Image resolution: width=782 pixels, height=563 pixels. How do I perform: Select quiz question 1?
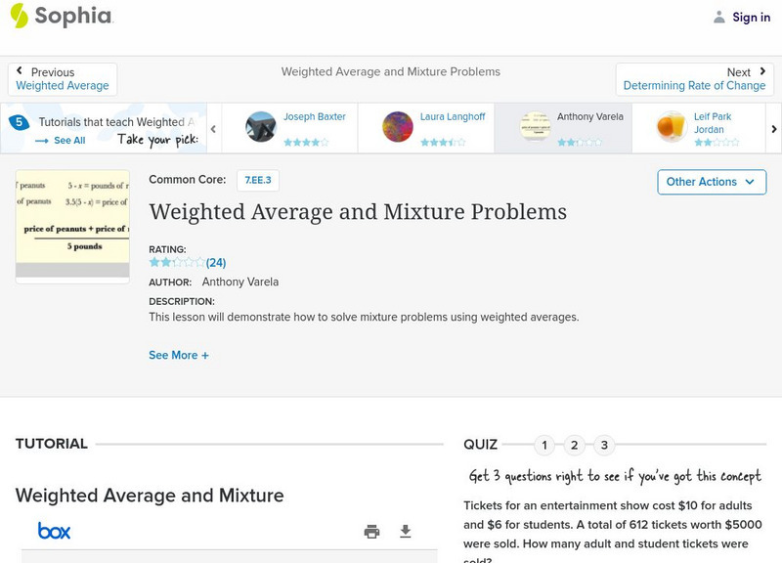544,446
